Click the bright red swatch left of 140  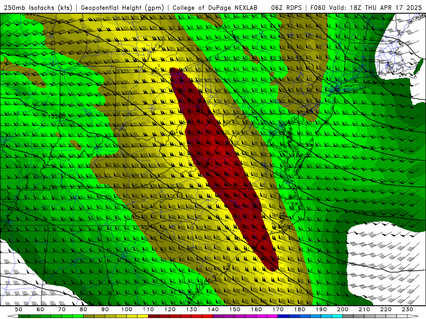(x=208, y=316)
